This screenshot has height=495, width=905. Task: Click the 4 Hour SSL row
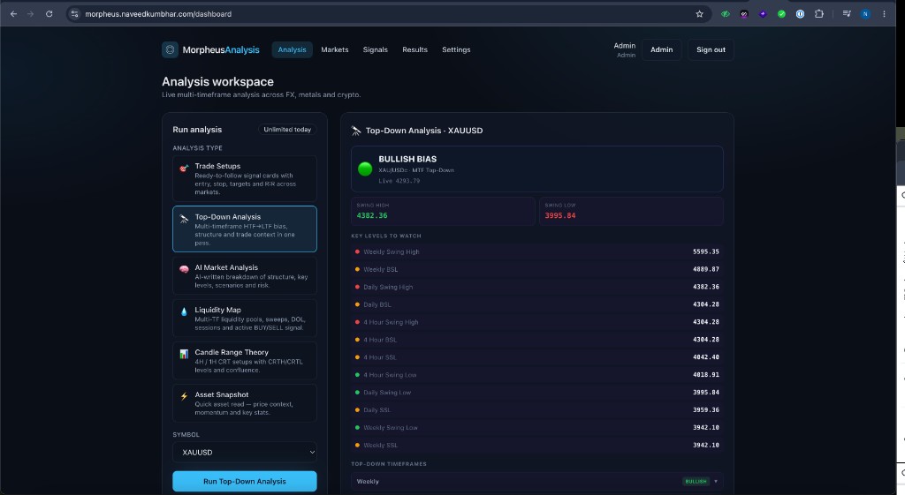pos(536,357)
